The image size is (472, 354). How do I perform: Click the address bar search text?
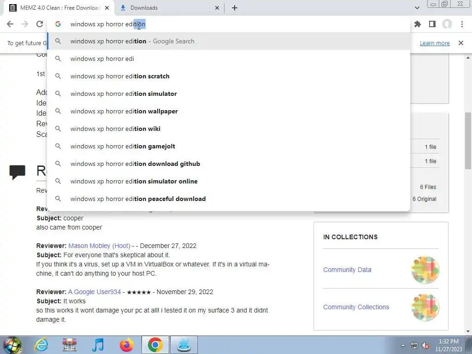[108, 24]
